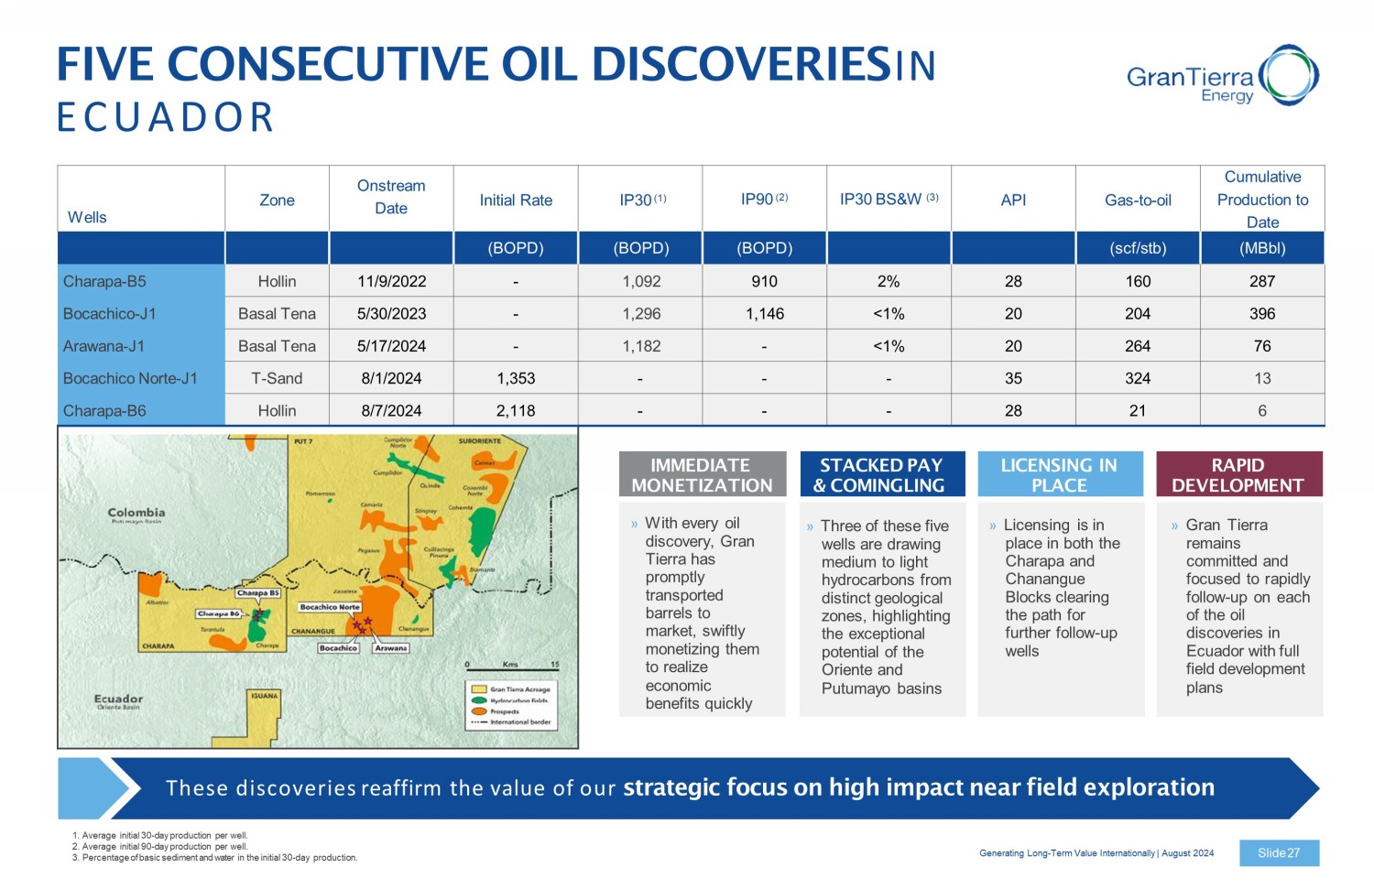The height and width of the screenshot is (889, 1374).
Task: Click the onstream date 11/9/2022
Action: [x=391, y=281]
